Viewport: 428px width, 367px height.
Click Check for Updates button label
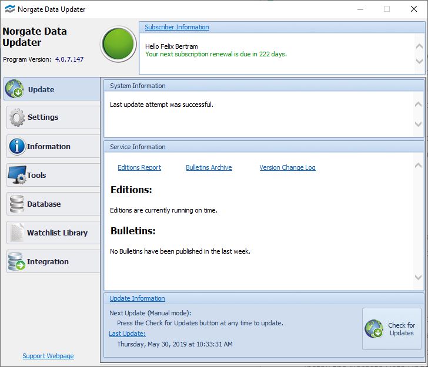[x=401, y=329]
